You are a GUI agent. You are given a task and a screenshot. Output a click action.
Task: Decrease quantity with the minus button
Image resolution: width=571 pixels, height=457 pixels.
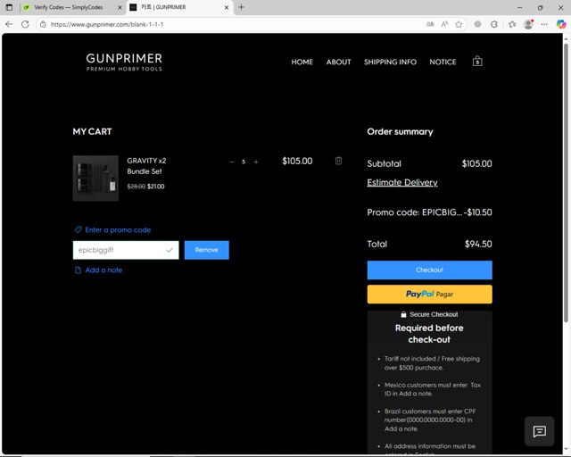point(232,162)
